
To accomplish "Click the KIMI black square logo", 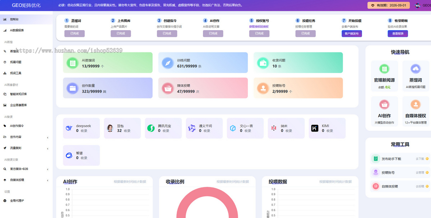I will tap(315, 128).
